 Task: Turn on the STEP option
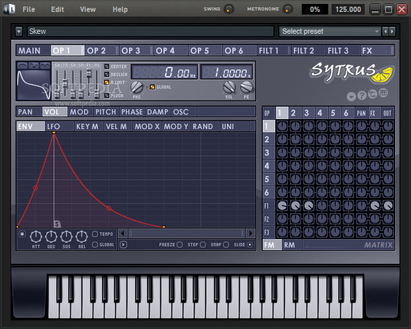pyautogui.click(x=203, y=244)
